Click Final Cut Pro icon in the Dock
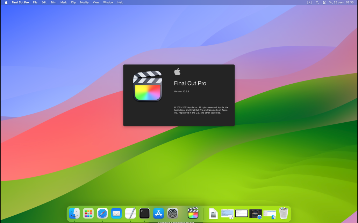This screenshot has width=358, height=223. [193, 213]
